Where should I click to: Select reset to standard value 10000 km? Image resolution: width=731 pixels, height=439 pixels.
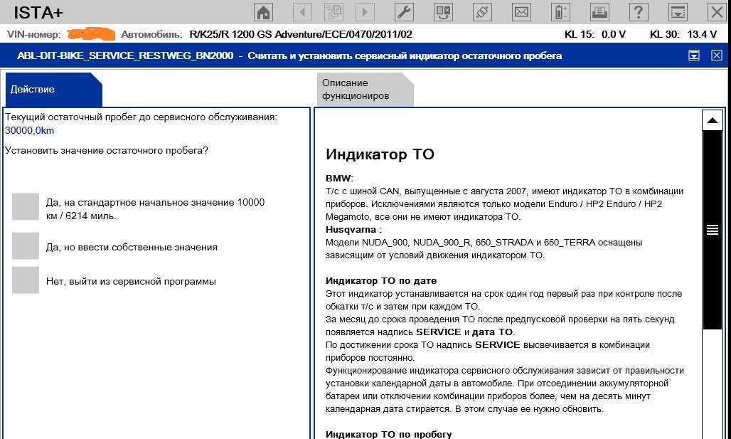[x=26, y=207]
